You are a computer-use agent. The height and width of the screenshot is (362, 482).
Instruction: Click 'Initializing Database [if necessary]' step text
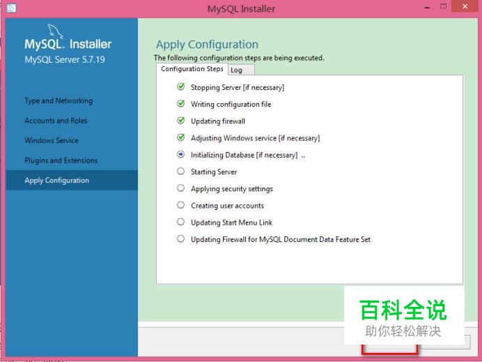(x=244, y=155)
